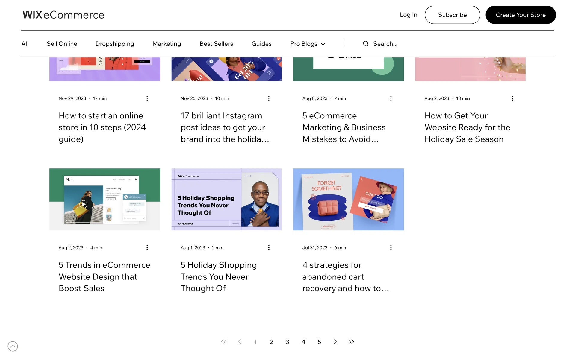Switch to the Best Sellers category
The height and width of the screenshot is (359, 575).
click(216, 44)
